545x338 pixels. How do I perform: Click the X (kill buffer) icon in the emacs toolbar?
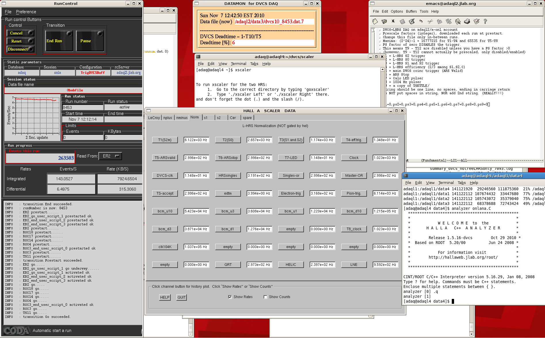(x=393, y=21)
